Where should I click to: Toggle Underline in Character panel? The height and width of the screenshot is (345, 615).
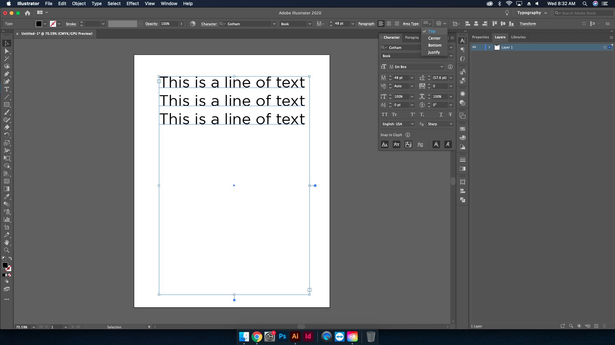[x=441, y=114]
